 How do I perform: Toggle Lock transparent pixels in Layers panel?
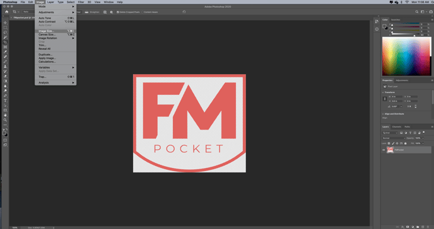(x=389, y=143)
